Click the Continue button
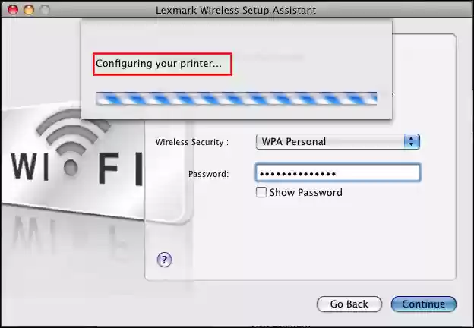474x328 pixels. point(424,304)
